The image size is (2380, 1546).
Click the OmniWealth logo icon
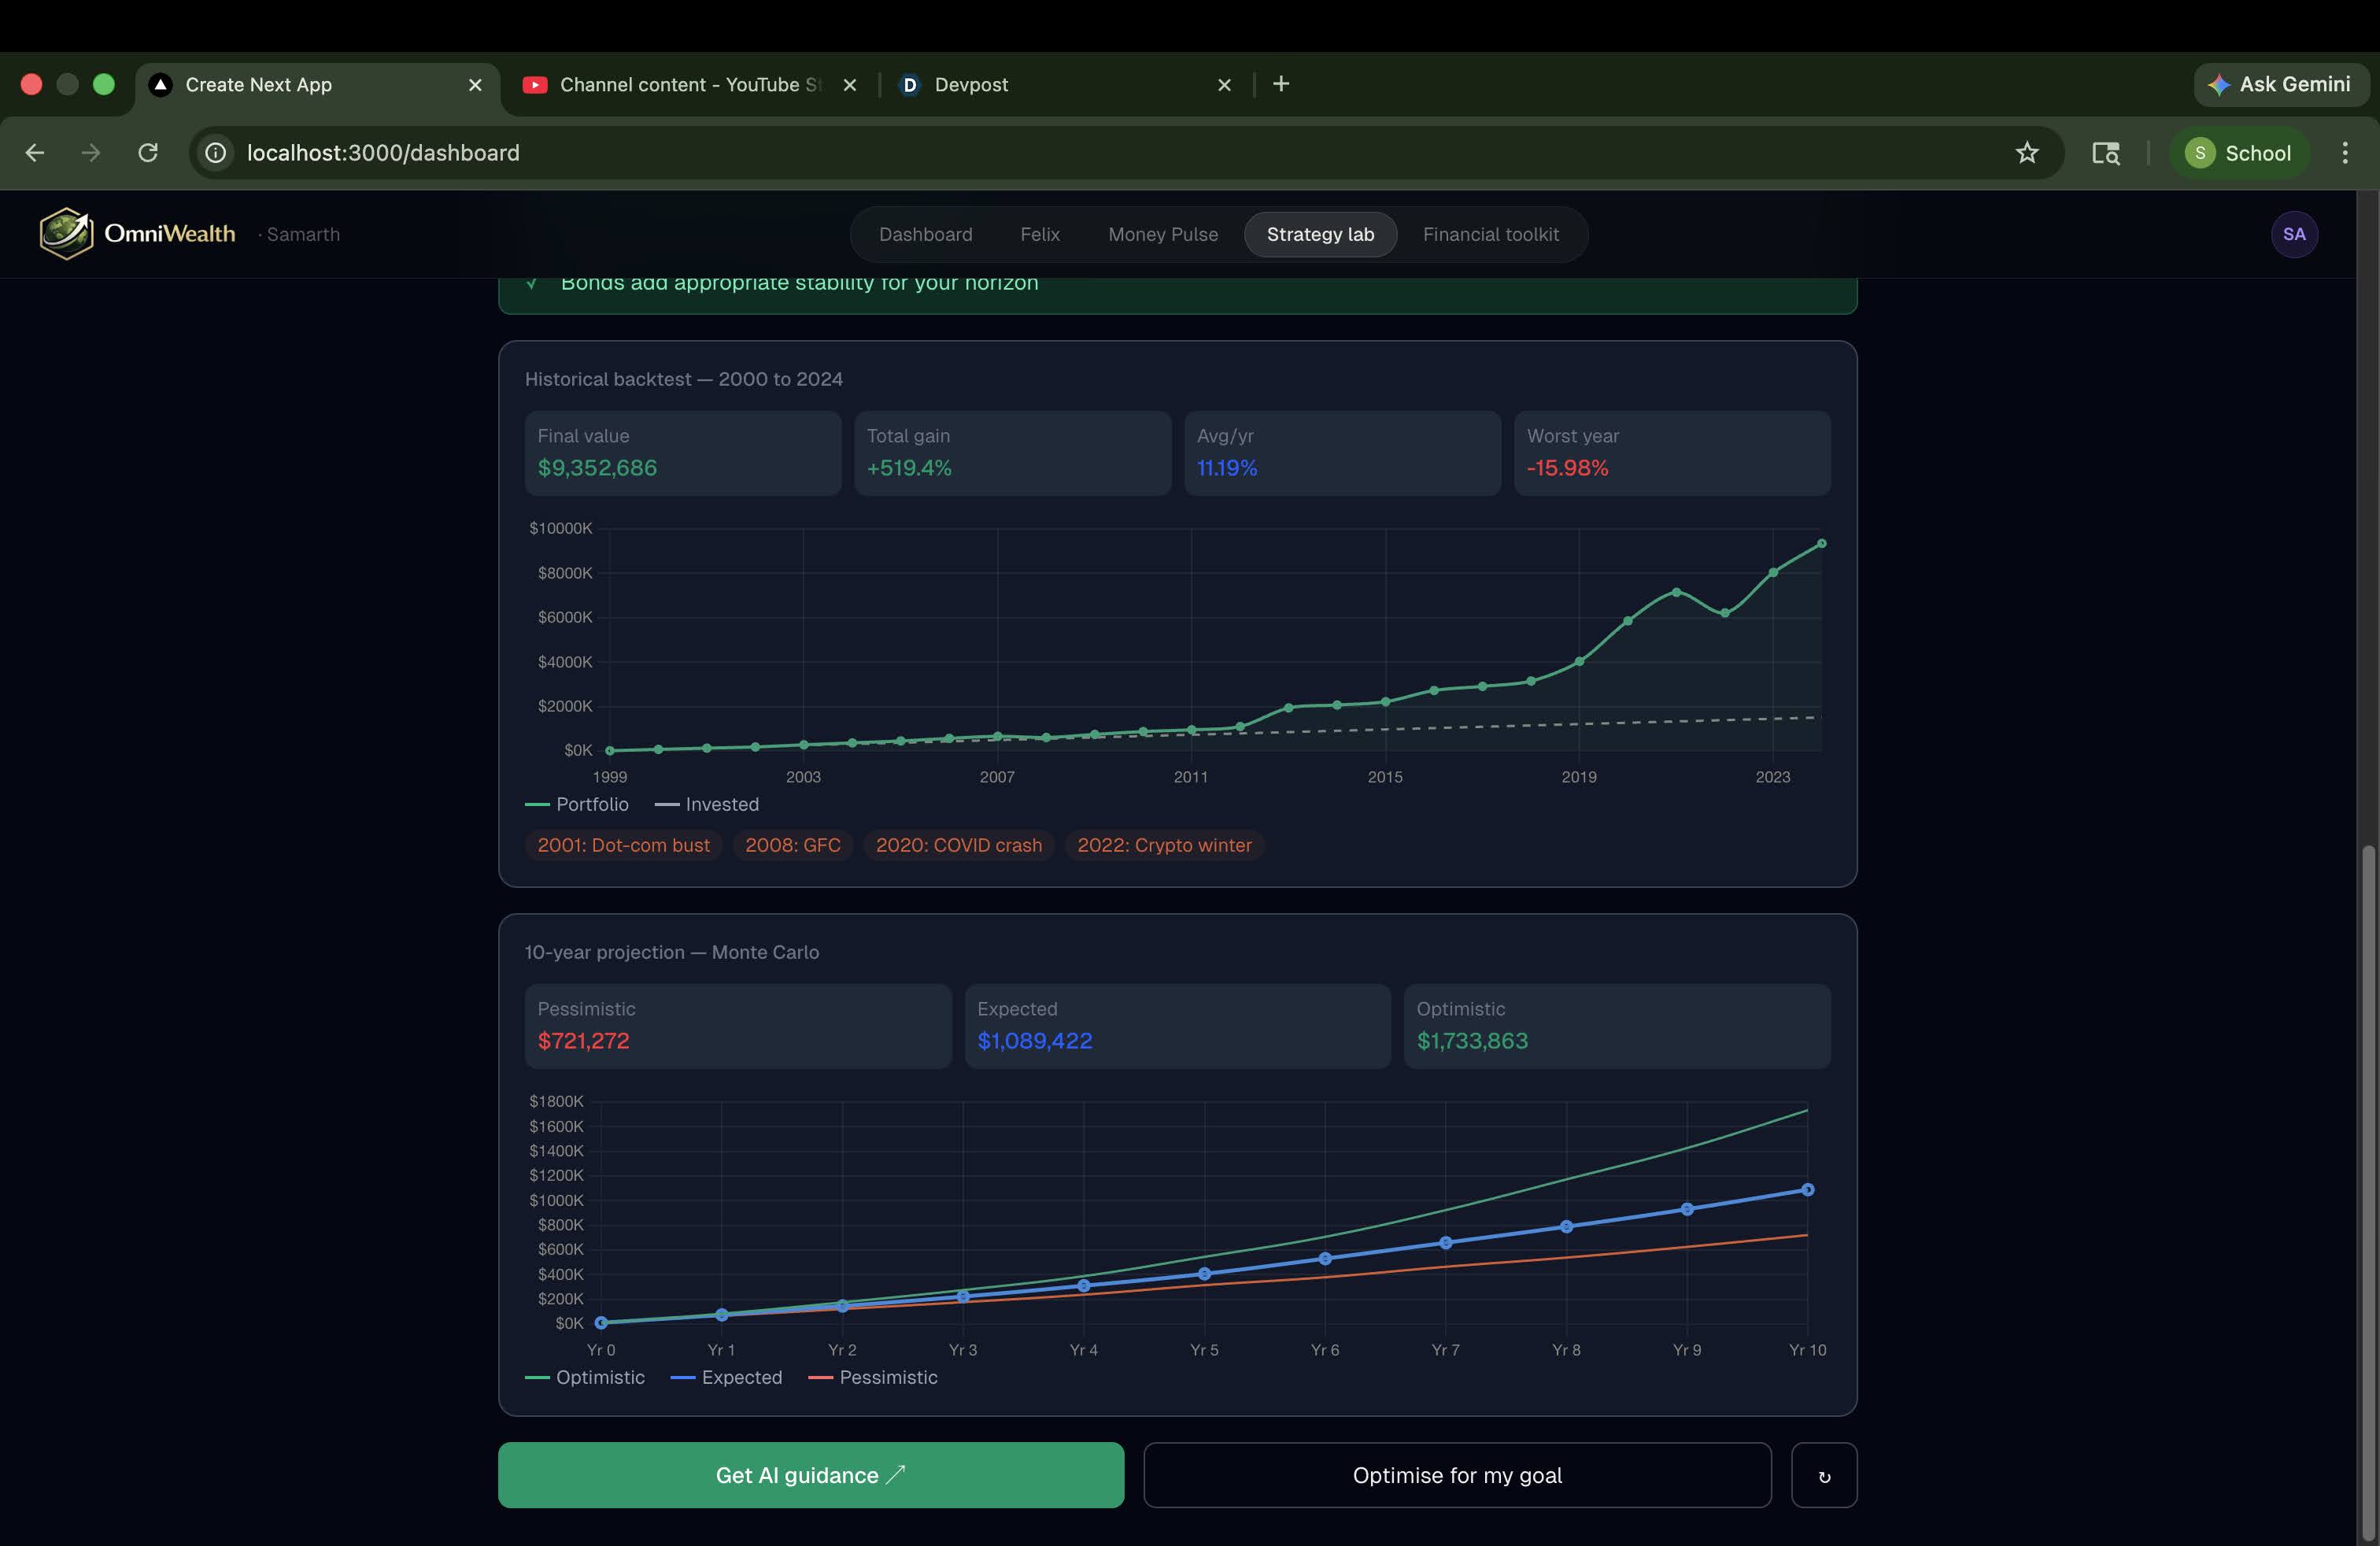(66, 234)
